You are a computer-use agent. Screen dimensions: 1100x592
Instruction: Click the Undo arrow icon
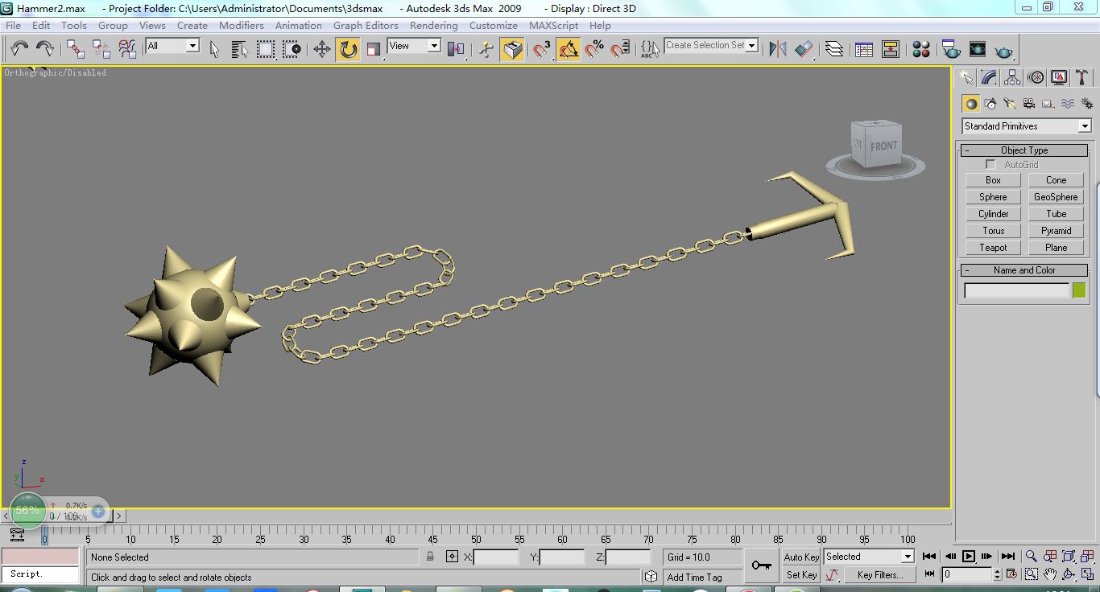coord(19,49)
